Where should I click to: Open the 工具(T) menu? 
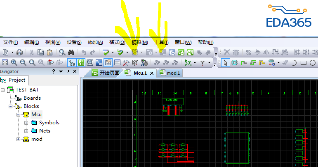click(161, 42)
